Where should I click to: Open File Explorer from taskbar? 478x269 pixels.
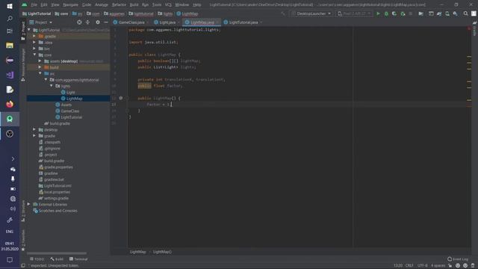pos(10,46)
